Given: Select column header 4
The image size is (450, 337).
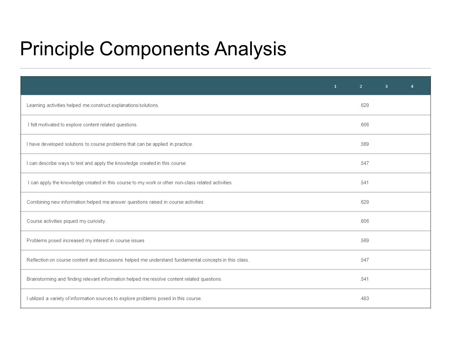Looking at the screenshot, I should 412,87.
